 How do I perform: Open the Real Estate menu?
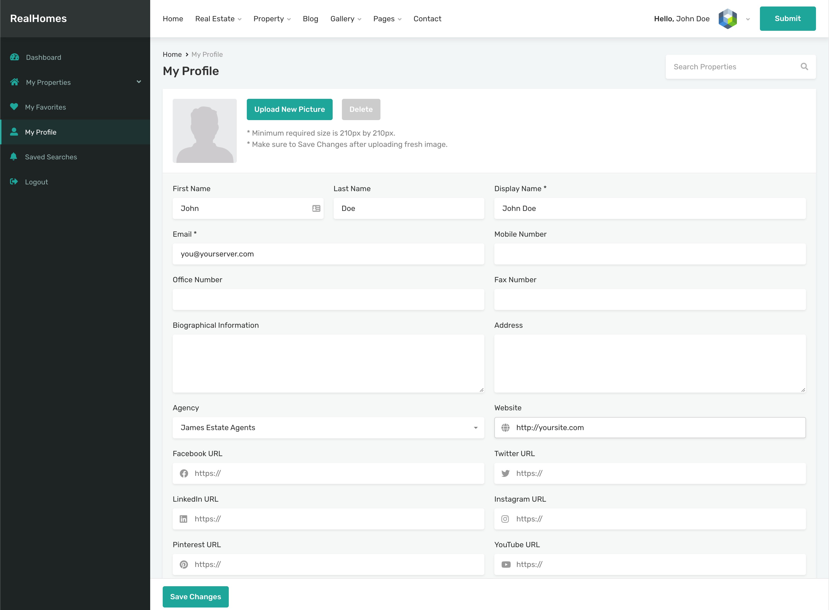pyautogui.click(x=218, y=19)
